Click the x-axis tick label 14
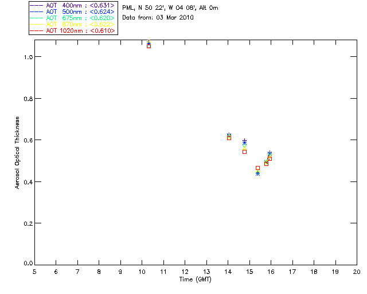This screenshot has height=294, width=367. [x=228, y=272]
